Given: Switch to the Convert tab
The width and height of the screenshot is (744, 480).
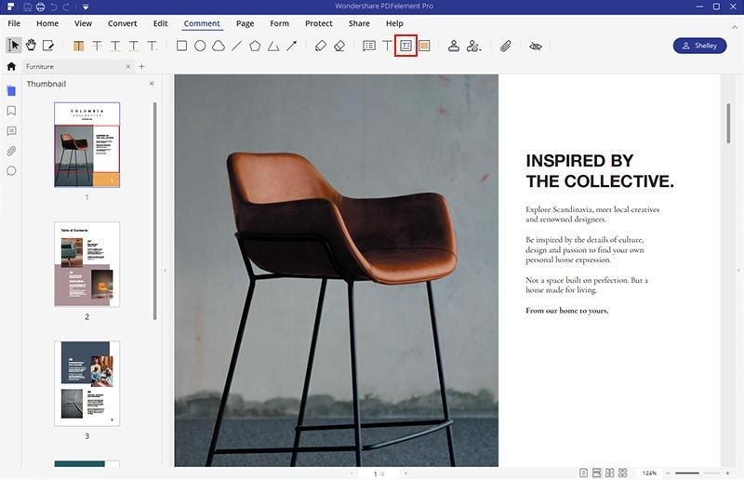Looking at the screenshot, I should 123,23.
